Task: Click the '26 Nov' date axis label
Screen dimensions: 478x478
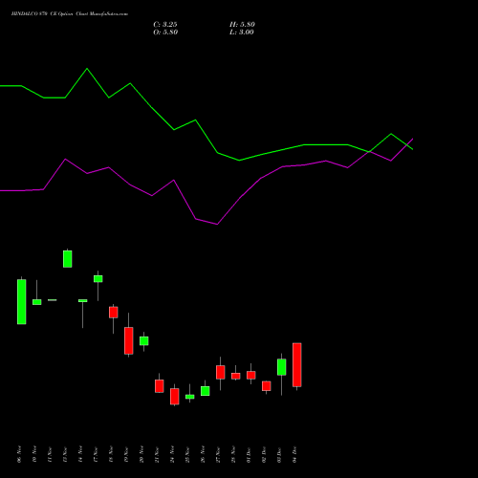Action: [x=203, y=454]
